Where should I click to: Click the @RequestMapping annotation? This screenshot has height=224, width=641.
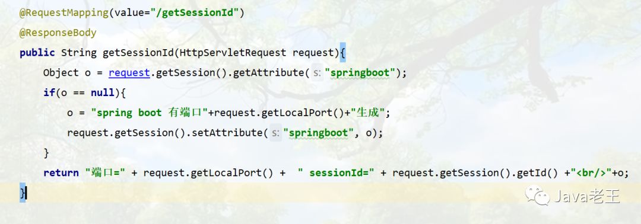tap(64, 12)
